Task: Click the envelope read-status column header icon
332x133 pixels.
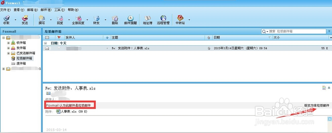Action: tap(47, 38)
